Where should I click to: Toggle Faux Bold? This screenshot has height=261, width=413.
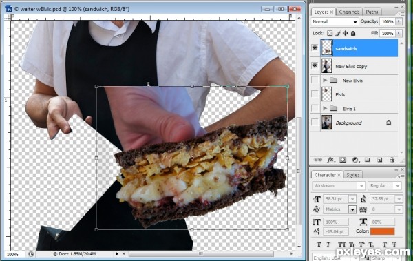(x=319, y=244)
